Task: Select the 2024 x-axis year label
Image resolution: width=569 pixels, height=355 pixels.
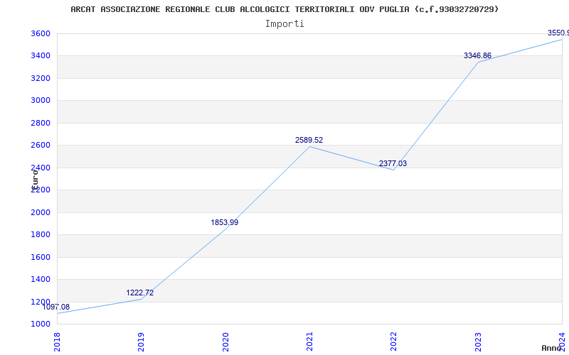Action: click(x=562, y=342)
